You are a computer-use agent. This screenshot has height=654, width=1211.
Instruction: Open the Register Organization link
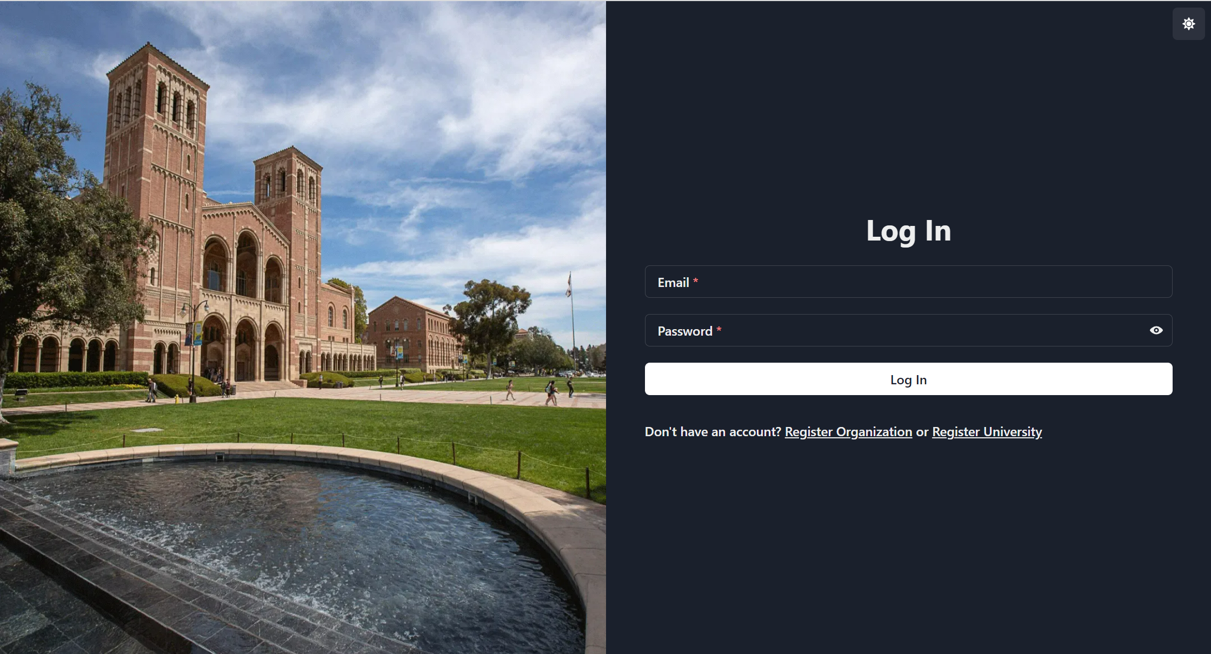click(848, 432)
